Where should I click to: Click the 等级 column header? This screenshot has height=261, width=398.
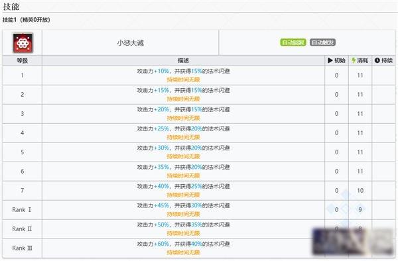(x=23, y=60)
